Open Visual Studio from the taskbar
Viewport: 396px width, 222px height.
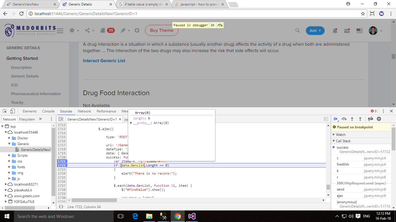click(x=192, y=216)
